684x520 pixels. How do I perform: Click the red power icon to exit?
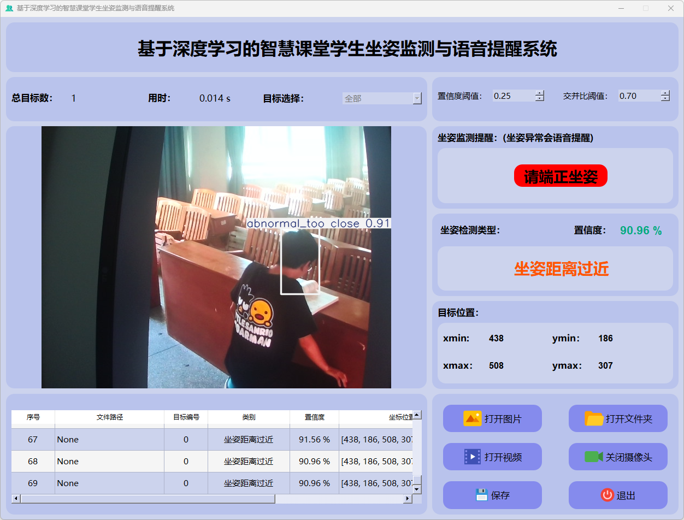607,495
